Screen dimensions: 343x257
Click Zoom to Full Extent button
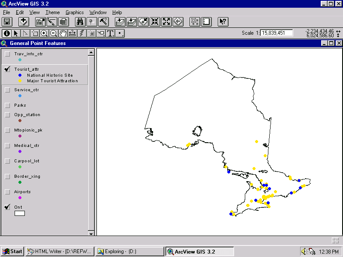coord(120,22)
